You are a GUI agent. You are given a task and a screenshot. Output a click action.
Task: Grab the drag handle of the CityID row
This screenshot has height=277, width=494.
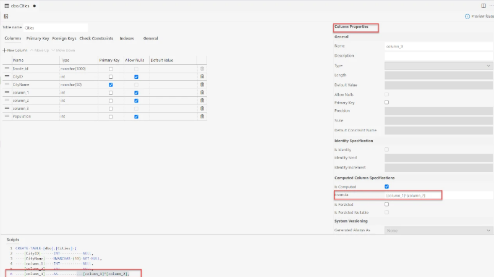click(7, 76)
